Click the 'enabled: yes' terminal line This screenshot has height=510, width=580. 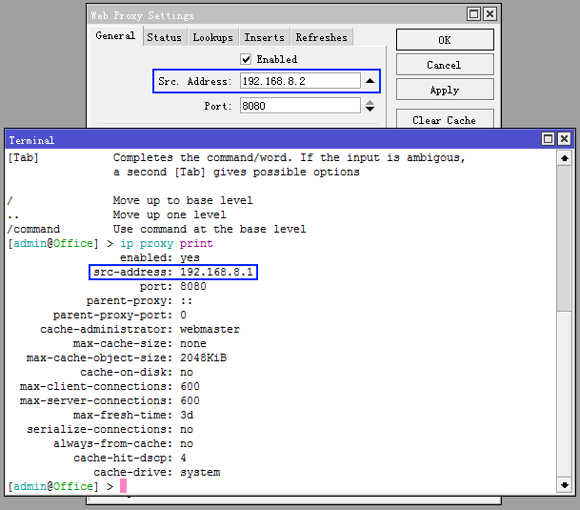pyautogui.click(x=160, y=257)
